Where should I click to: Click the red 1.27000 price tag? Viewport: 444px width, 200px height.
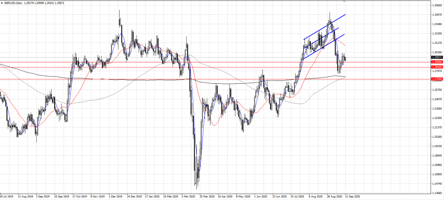point(437,79)
